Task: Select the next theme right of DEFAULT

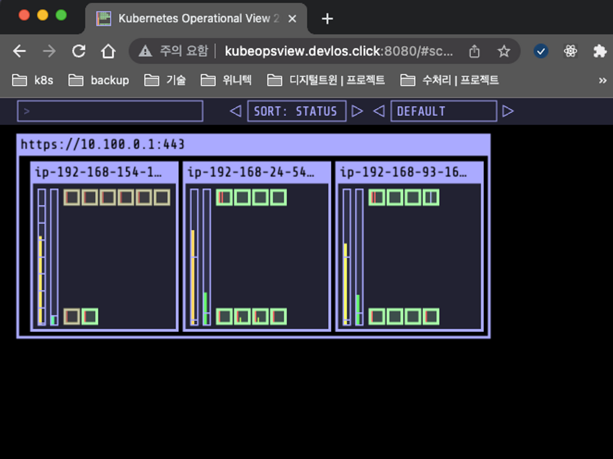Action: tap(508, 111)
